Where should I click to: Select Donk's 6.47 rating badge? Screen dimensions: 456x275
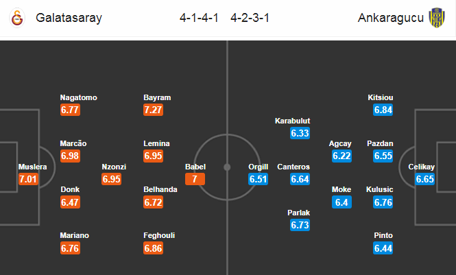[70, 202]
